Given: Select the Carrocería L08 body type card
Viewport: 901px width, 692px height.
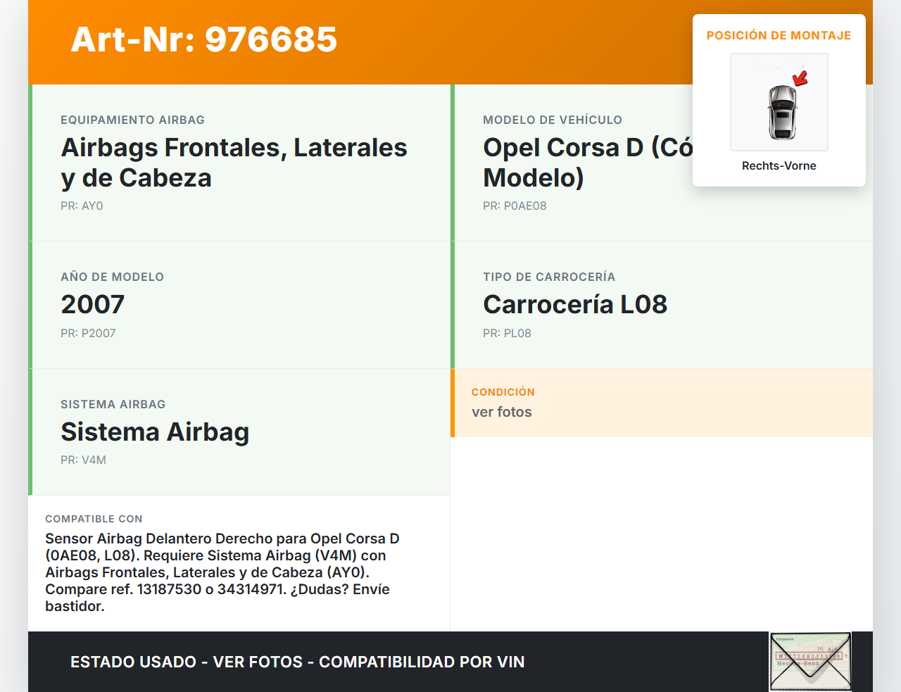Looking at the screenshot, I should tap(662, 304).
